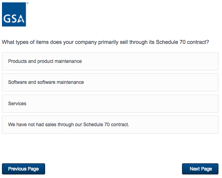The height and width of the screenshot is (178, 222).
Task: Click the GSA logo
Action: point(14,14)
